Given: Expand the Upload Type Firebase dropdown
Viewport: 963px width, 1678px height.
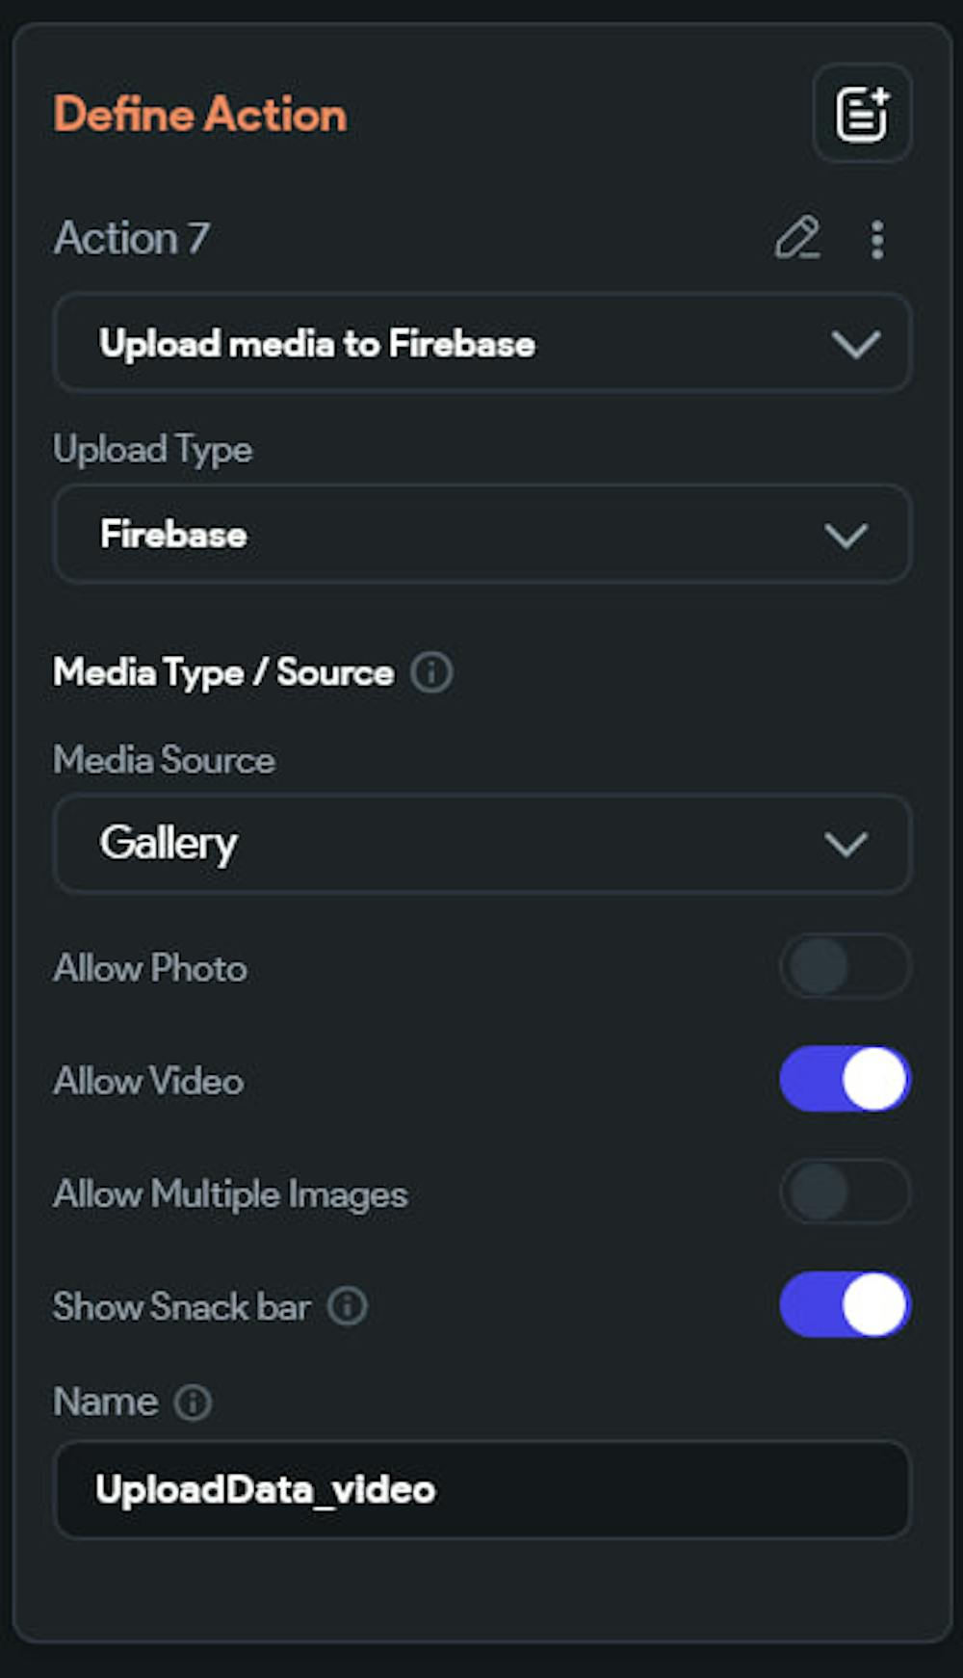Looking at the screenshot, I should tap(481, 535).
